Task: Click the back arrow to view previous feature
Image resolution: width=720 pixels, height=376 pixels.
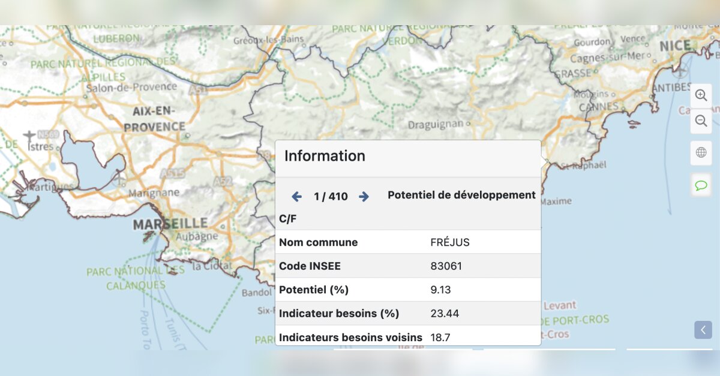Action: pyautogui.click(x=296, y=196)
